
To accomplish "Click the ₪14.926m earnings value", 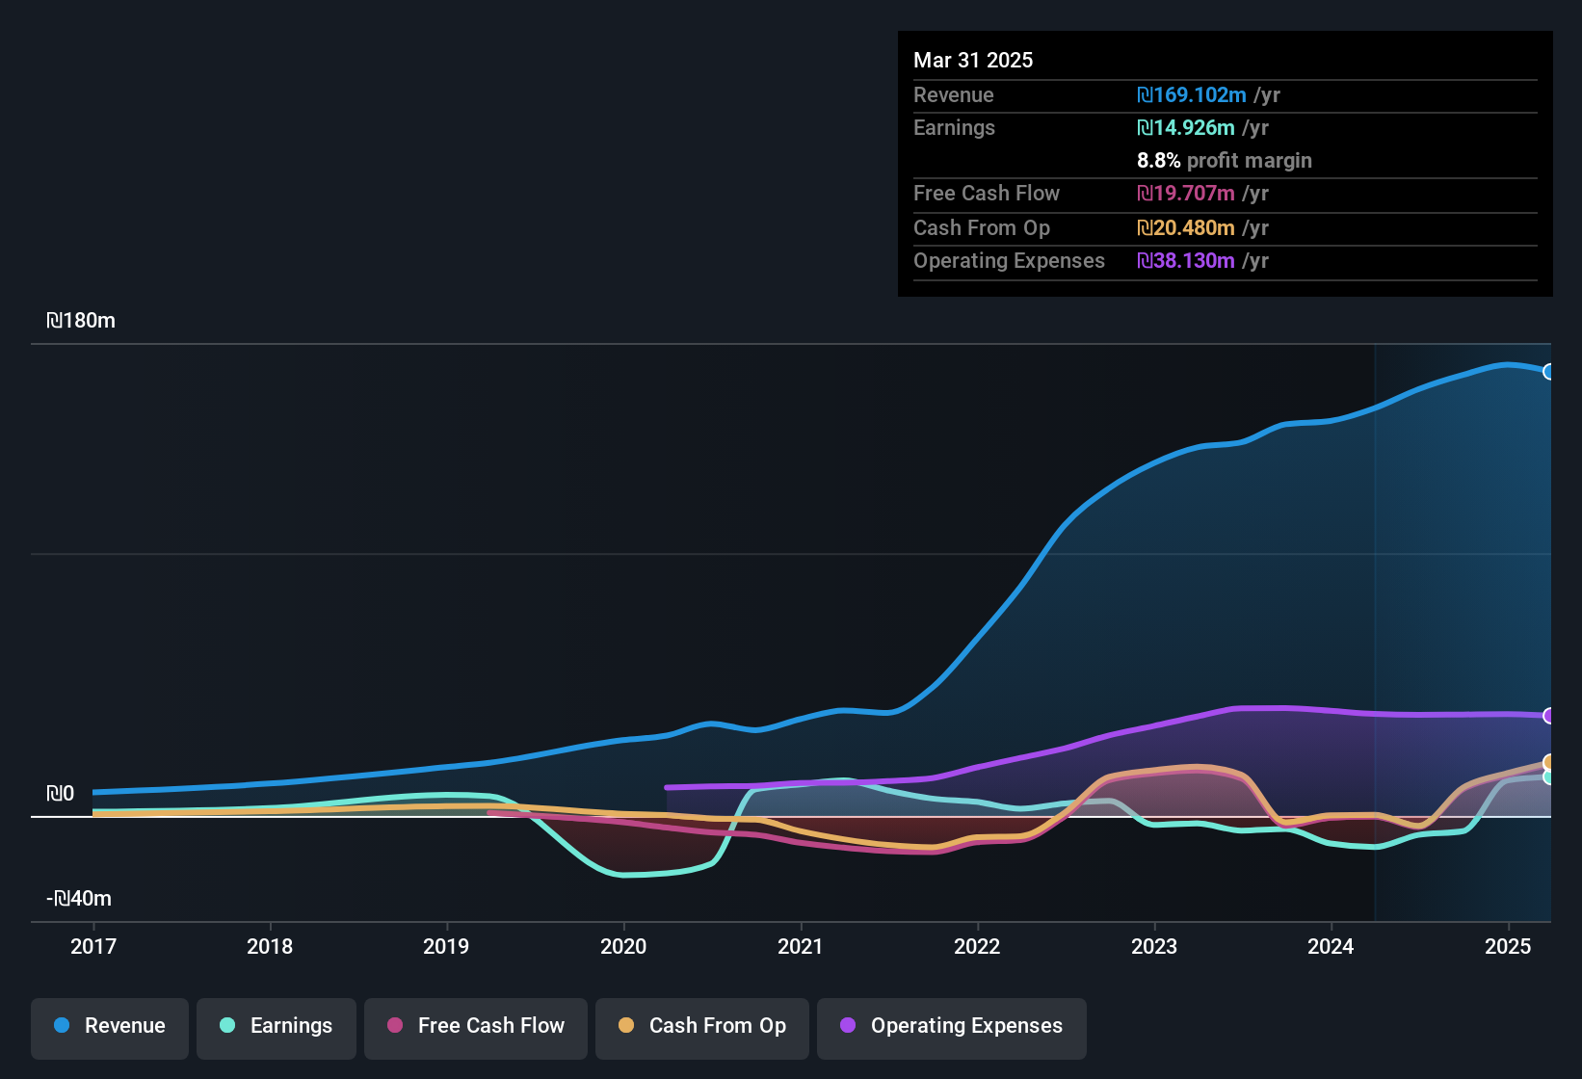I will coord(1186,128).
